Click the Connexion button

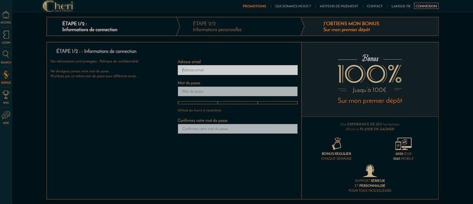pyautogui.click(x=426, y=6)
